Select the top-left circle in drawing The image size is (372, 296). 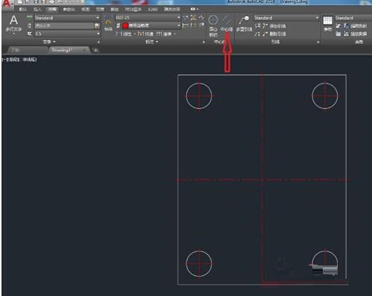click(199, 96)
